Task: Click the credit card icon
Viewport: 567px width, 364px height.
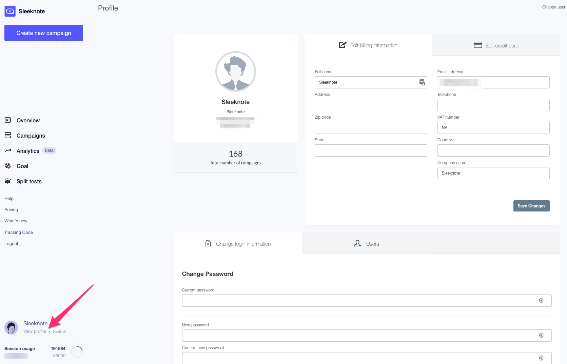Action: point(478,45)
